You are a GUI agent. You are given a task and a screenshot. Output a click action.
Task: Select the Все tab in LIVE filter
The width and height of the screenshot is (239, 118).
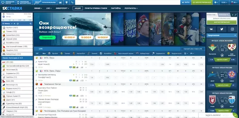(44, 54)
